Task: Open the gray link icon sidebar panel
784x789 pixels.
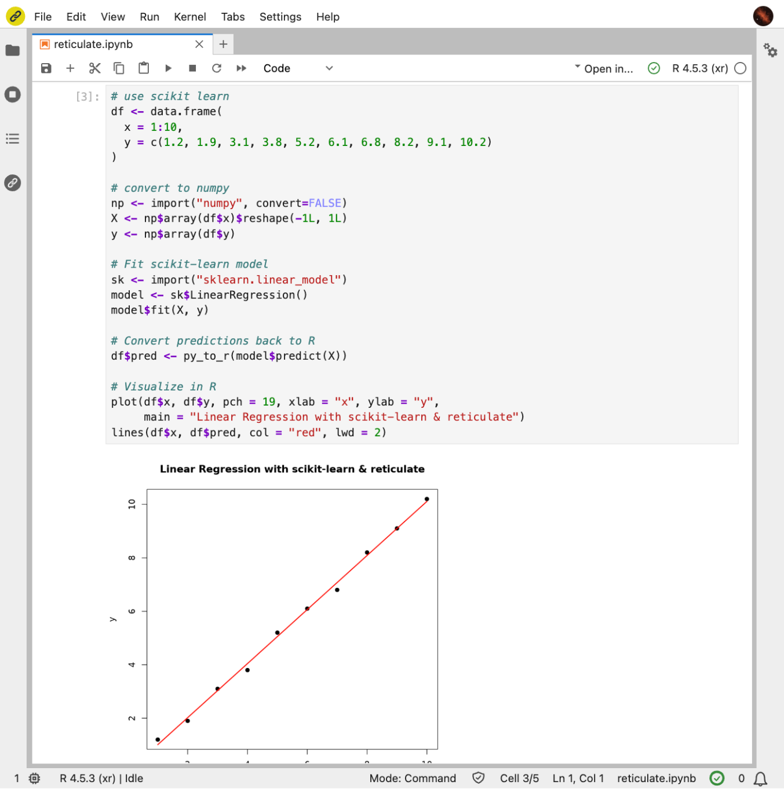Action: 13,182
